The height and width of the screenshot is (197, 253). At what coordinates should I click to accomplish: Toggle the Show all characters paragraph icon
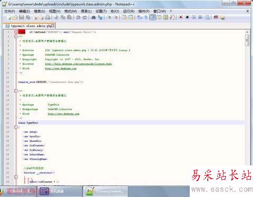coord(146,17)
